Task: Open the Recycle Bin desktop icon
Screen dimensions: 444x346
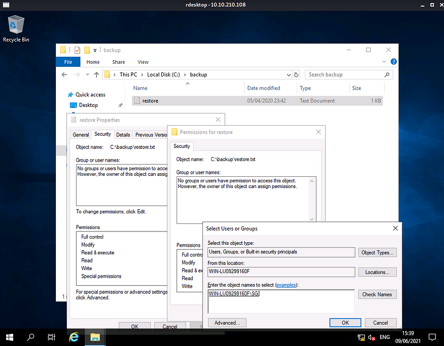Action: click(x=16, y=29)
